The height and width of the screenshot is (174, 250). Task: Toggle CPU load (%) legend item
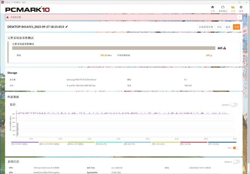222,143
